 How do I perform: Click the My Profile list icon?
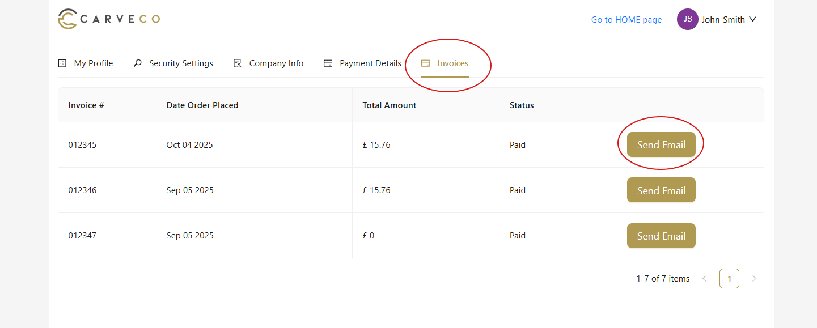(62, 63)
